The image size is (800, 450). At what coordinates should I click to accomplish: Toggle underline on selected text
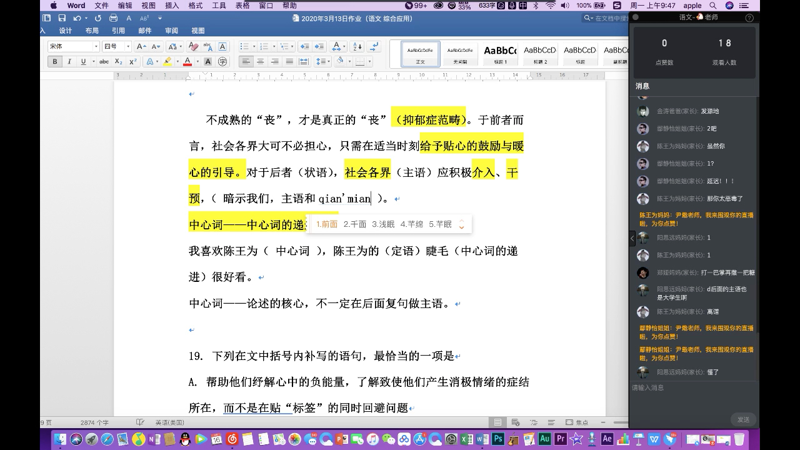(84, 61)
